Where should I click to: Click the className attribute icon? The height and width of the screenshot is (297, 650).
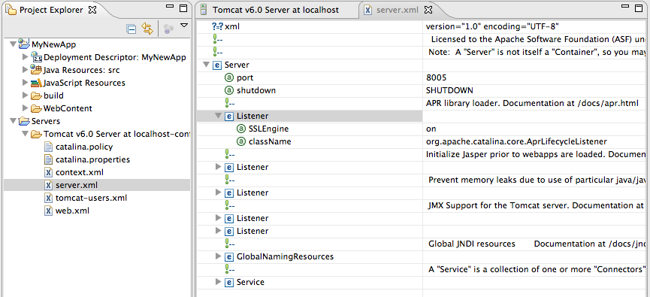coord(241,142)
